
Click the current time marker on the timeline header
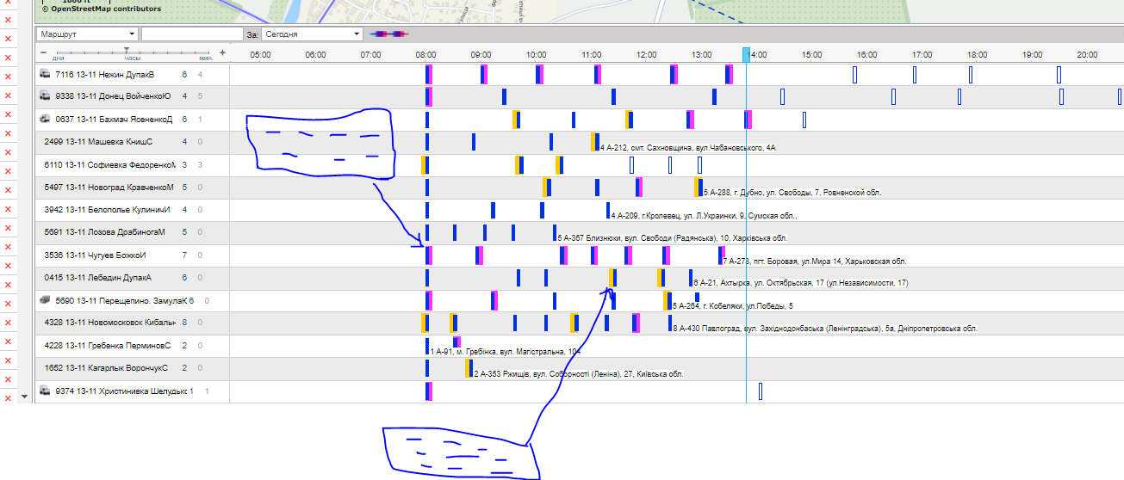[746, 54]
